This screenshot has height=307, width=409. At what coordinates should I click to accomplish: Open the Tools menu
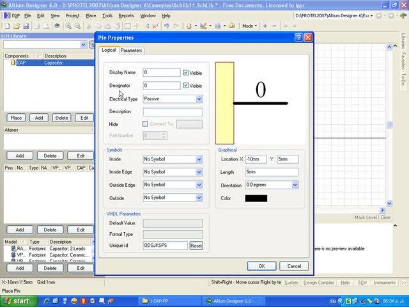[107, 15]
